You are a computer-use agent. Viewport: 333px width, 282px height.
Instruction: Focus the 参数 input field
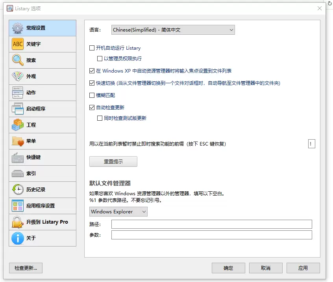[212, 235]
